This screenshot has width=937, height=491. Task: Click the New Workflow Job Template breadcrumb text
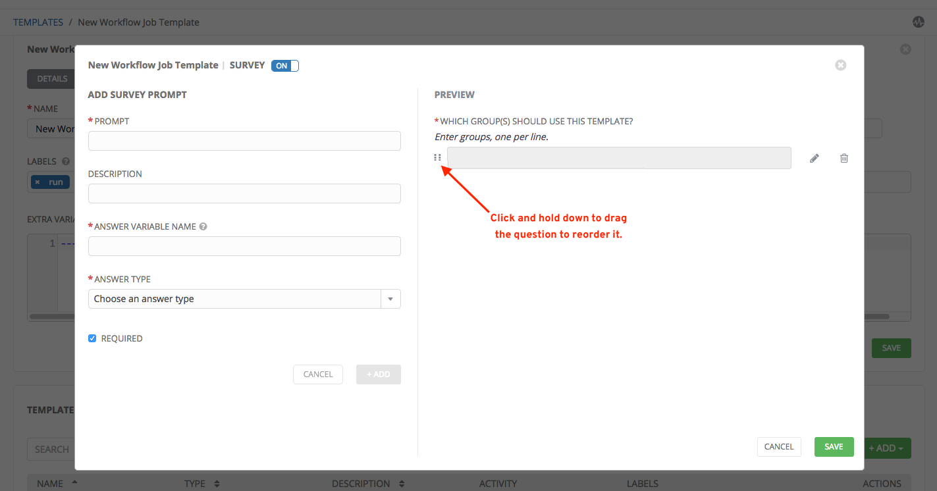point(138,22)
